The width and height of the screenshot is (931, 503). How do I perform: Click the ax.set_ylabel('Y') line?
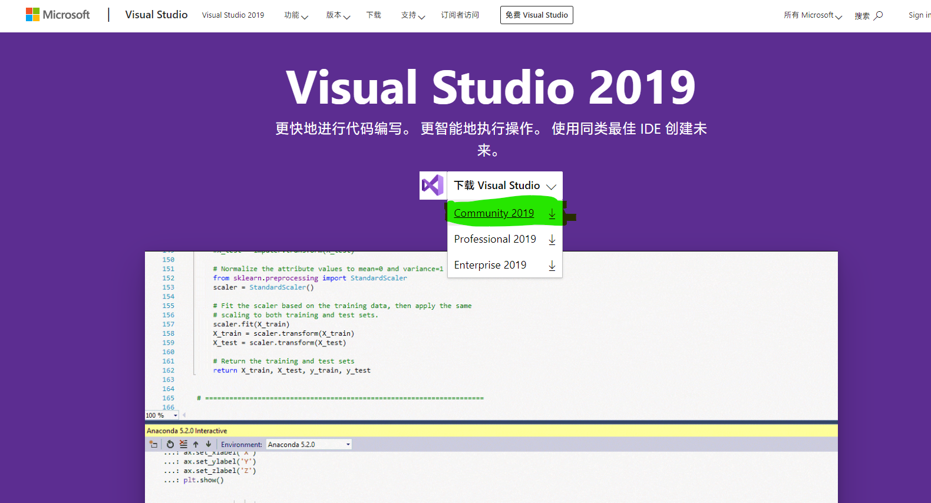point(219,461)
